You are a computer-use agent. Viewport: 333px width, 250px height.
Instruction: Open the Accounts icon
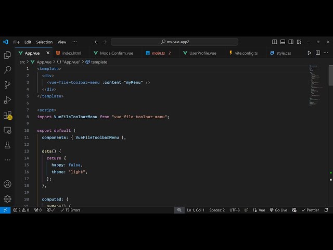[x=7, y=184]
